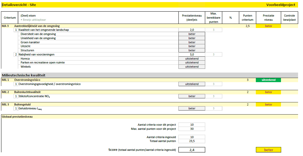303x156 pixels.
Task: Click the yellow 'beter' indicator for MA 3
Action: point(268,26)
